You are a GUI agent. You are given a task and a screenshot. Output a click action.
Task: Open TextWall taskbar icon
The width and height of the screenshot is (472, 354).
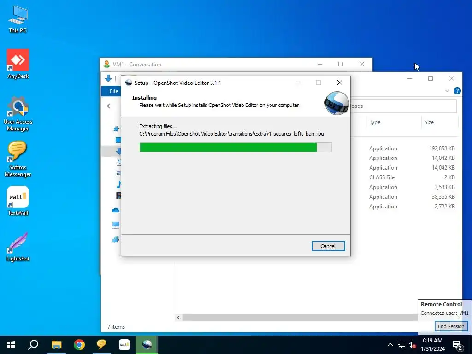pyautogui.click(x=124, y=345)
